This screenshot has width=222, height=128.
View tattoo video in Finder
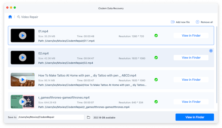point(191,80)
